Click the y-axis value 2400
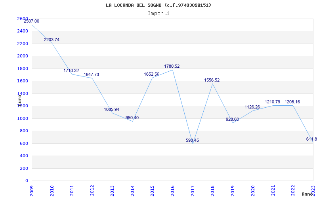 (23, 31)
